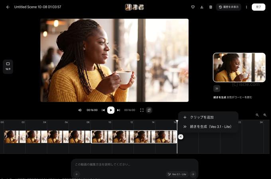Delete the scene with the trash icon

pos(211,7)
